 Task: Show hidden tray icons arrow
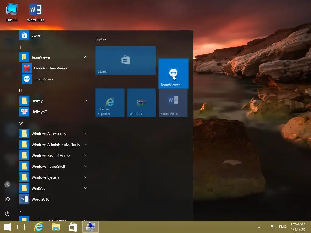coord(259,227)
